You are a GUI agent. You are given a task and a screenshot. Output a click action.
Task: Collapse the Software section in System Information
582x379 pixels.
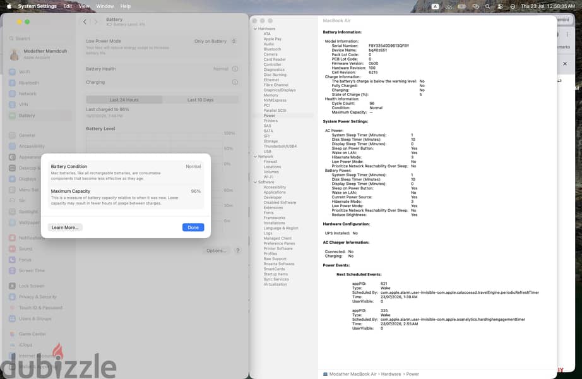click(x=256, y=182)
